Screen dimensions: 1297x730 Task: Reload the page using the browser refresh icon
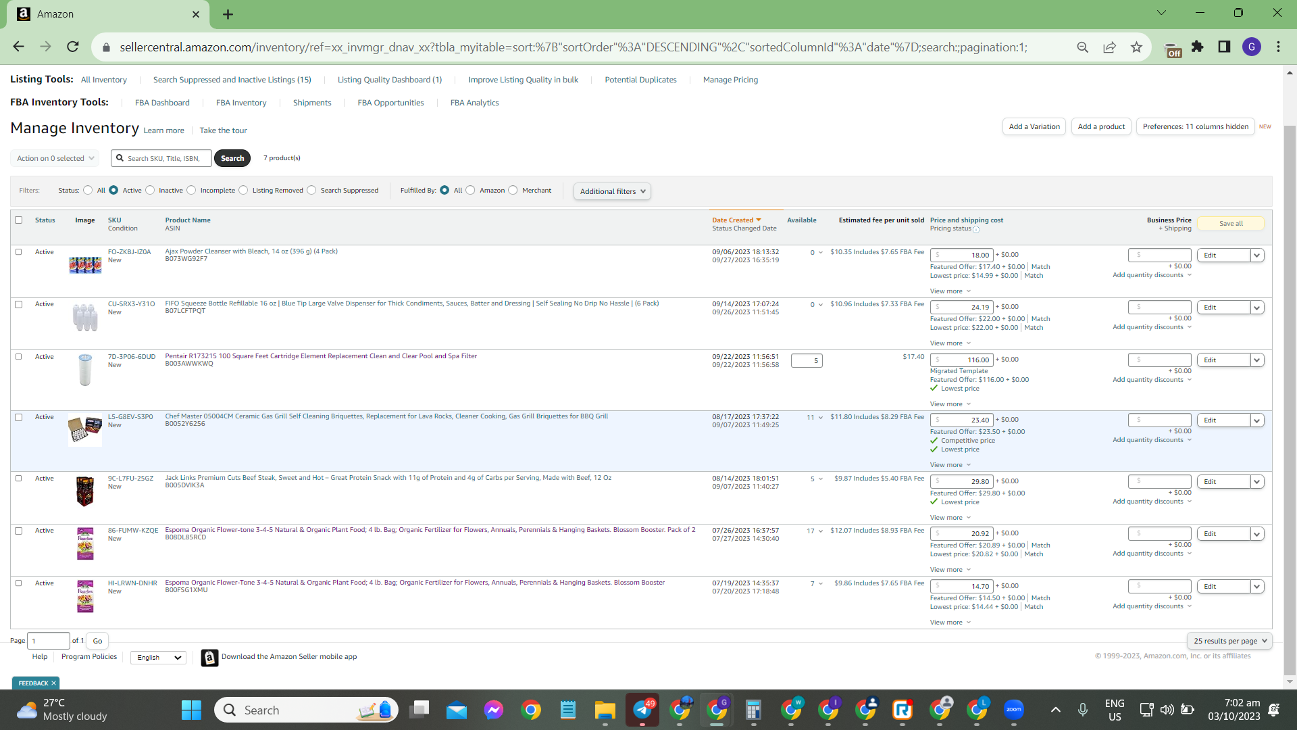point(73,47)
